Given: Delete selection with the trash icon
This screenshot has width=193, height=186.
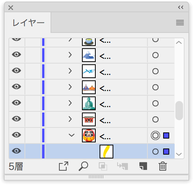Looking at the screenshot, I should tap(163, 166).
